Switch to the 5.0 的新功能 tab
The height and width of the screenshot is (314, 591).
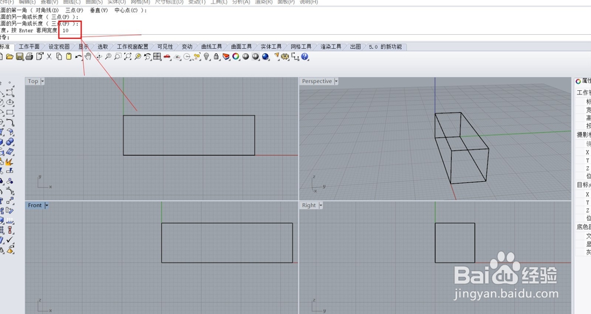(x=385, y=47)
